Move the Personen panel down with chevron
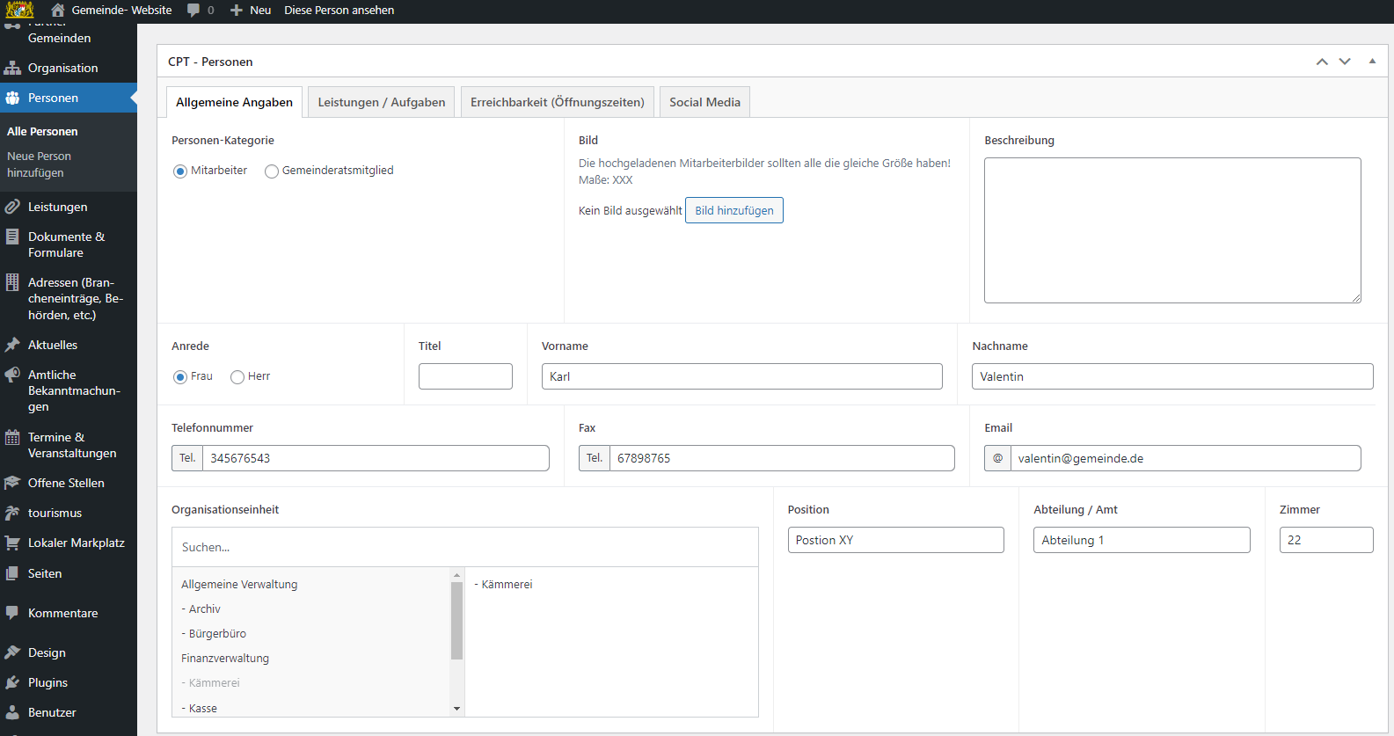The height and width of the screenshot is (736, 1394). [x=1345, y=62]
